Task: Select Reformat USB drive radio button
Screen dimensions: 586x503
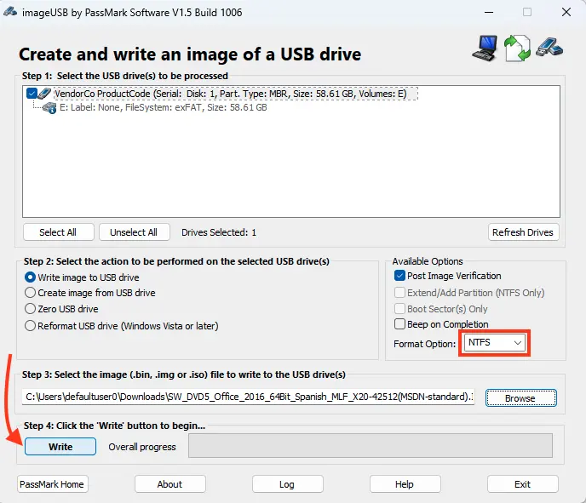Action: point(30,326)
